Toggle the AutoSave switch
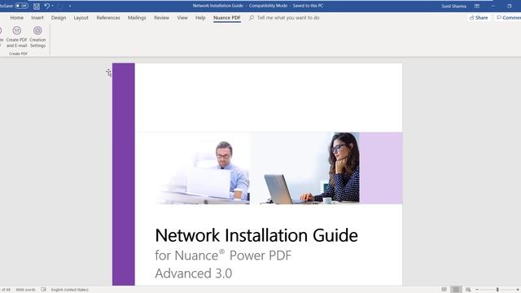Screen dimensions: 521x293 pyautogui.click(x=21, y=6)
